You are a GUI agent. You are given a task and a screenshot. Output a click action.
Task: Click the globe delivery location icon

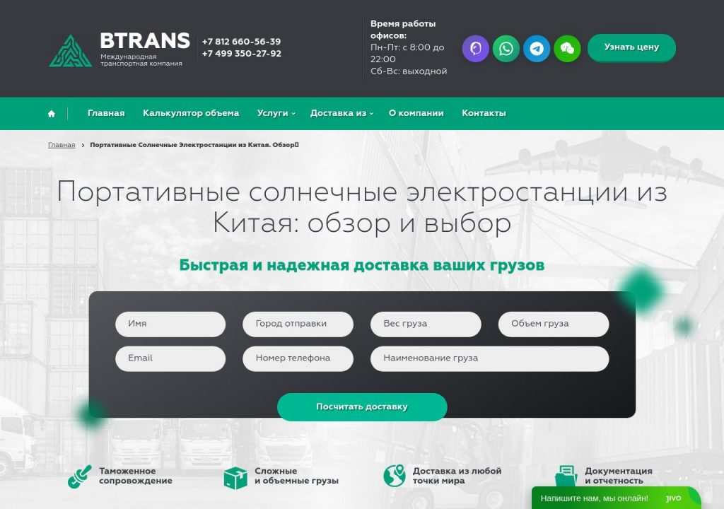coord(394,476)
